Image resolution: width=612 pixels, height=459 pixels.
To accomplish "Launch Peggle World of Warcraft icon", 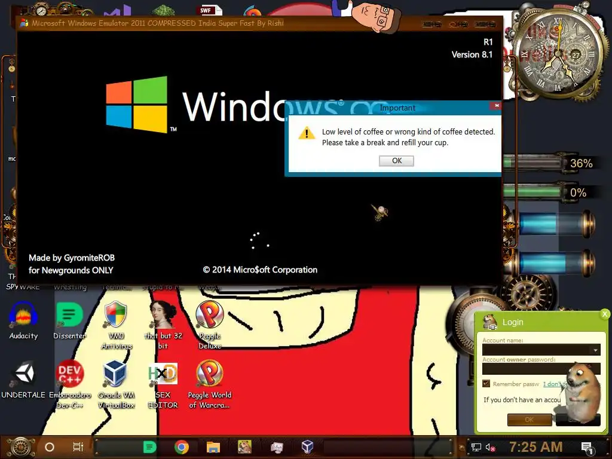I will [x=210, y=384].
